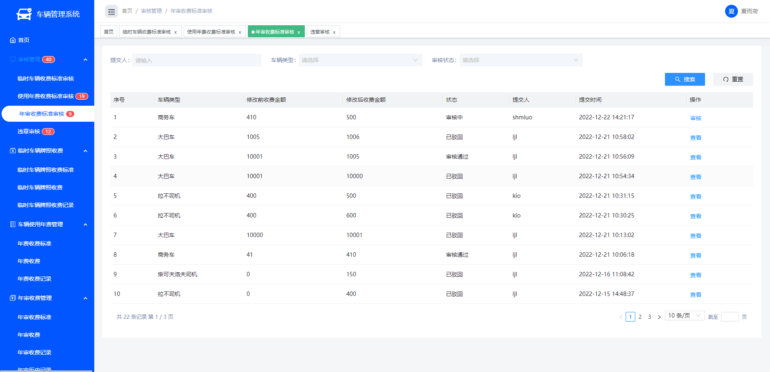Viewport: 770px width, 372px height.
Task: Click 查看 link for 柴可夫洛夫司机 row
Action: pos(695,275)
